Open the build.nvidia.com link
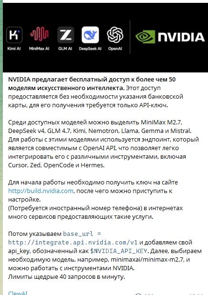This screenshot has width=208, height=295. pyautogui.click(x=41, y=191)
